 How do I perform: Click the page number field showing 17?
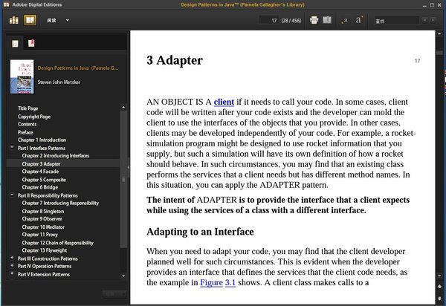(269, 21)
